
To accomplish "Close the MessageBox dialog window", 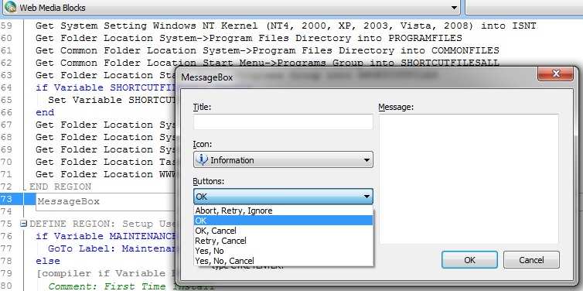I will [x=555, y=74].
